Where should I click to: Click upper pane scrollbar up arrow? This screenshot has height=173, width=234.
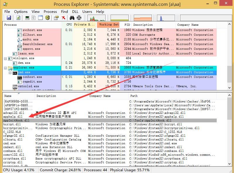point(229,24)
